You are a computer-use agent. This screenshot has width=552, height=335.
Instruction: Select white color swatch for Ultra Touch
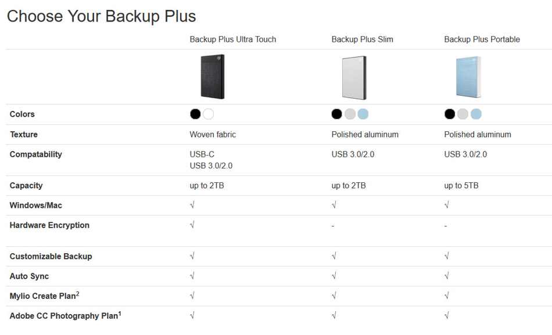coord(209,114)
